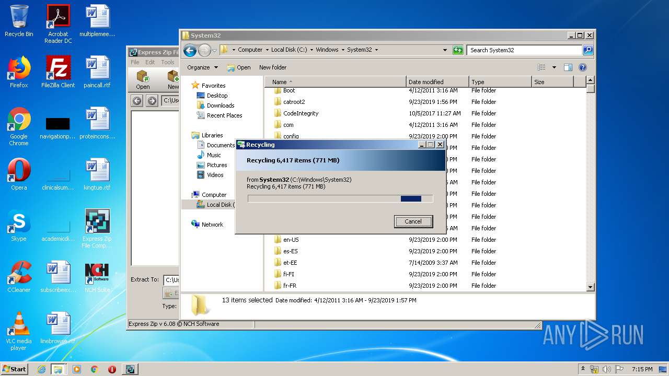
Task: Open Tools menu in Express Zip
Action: [168, 62]
